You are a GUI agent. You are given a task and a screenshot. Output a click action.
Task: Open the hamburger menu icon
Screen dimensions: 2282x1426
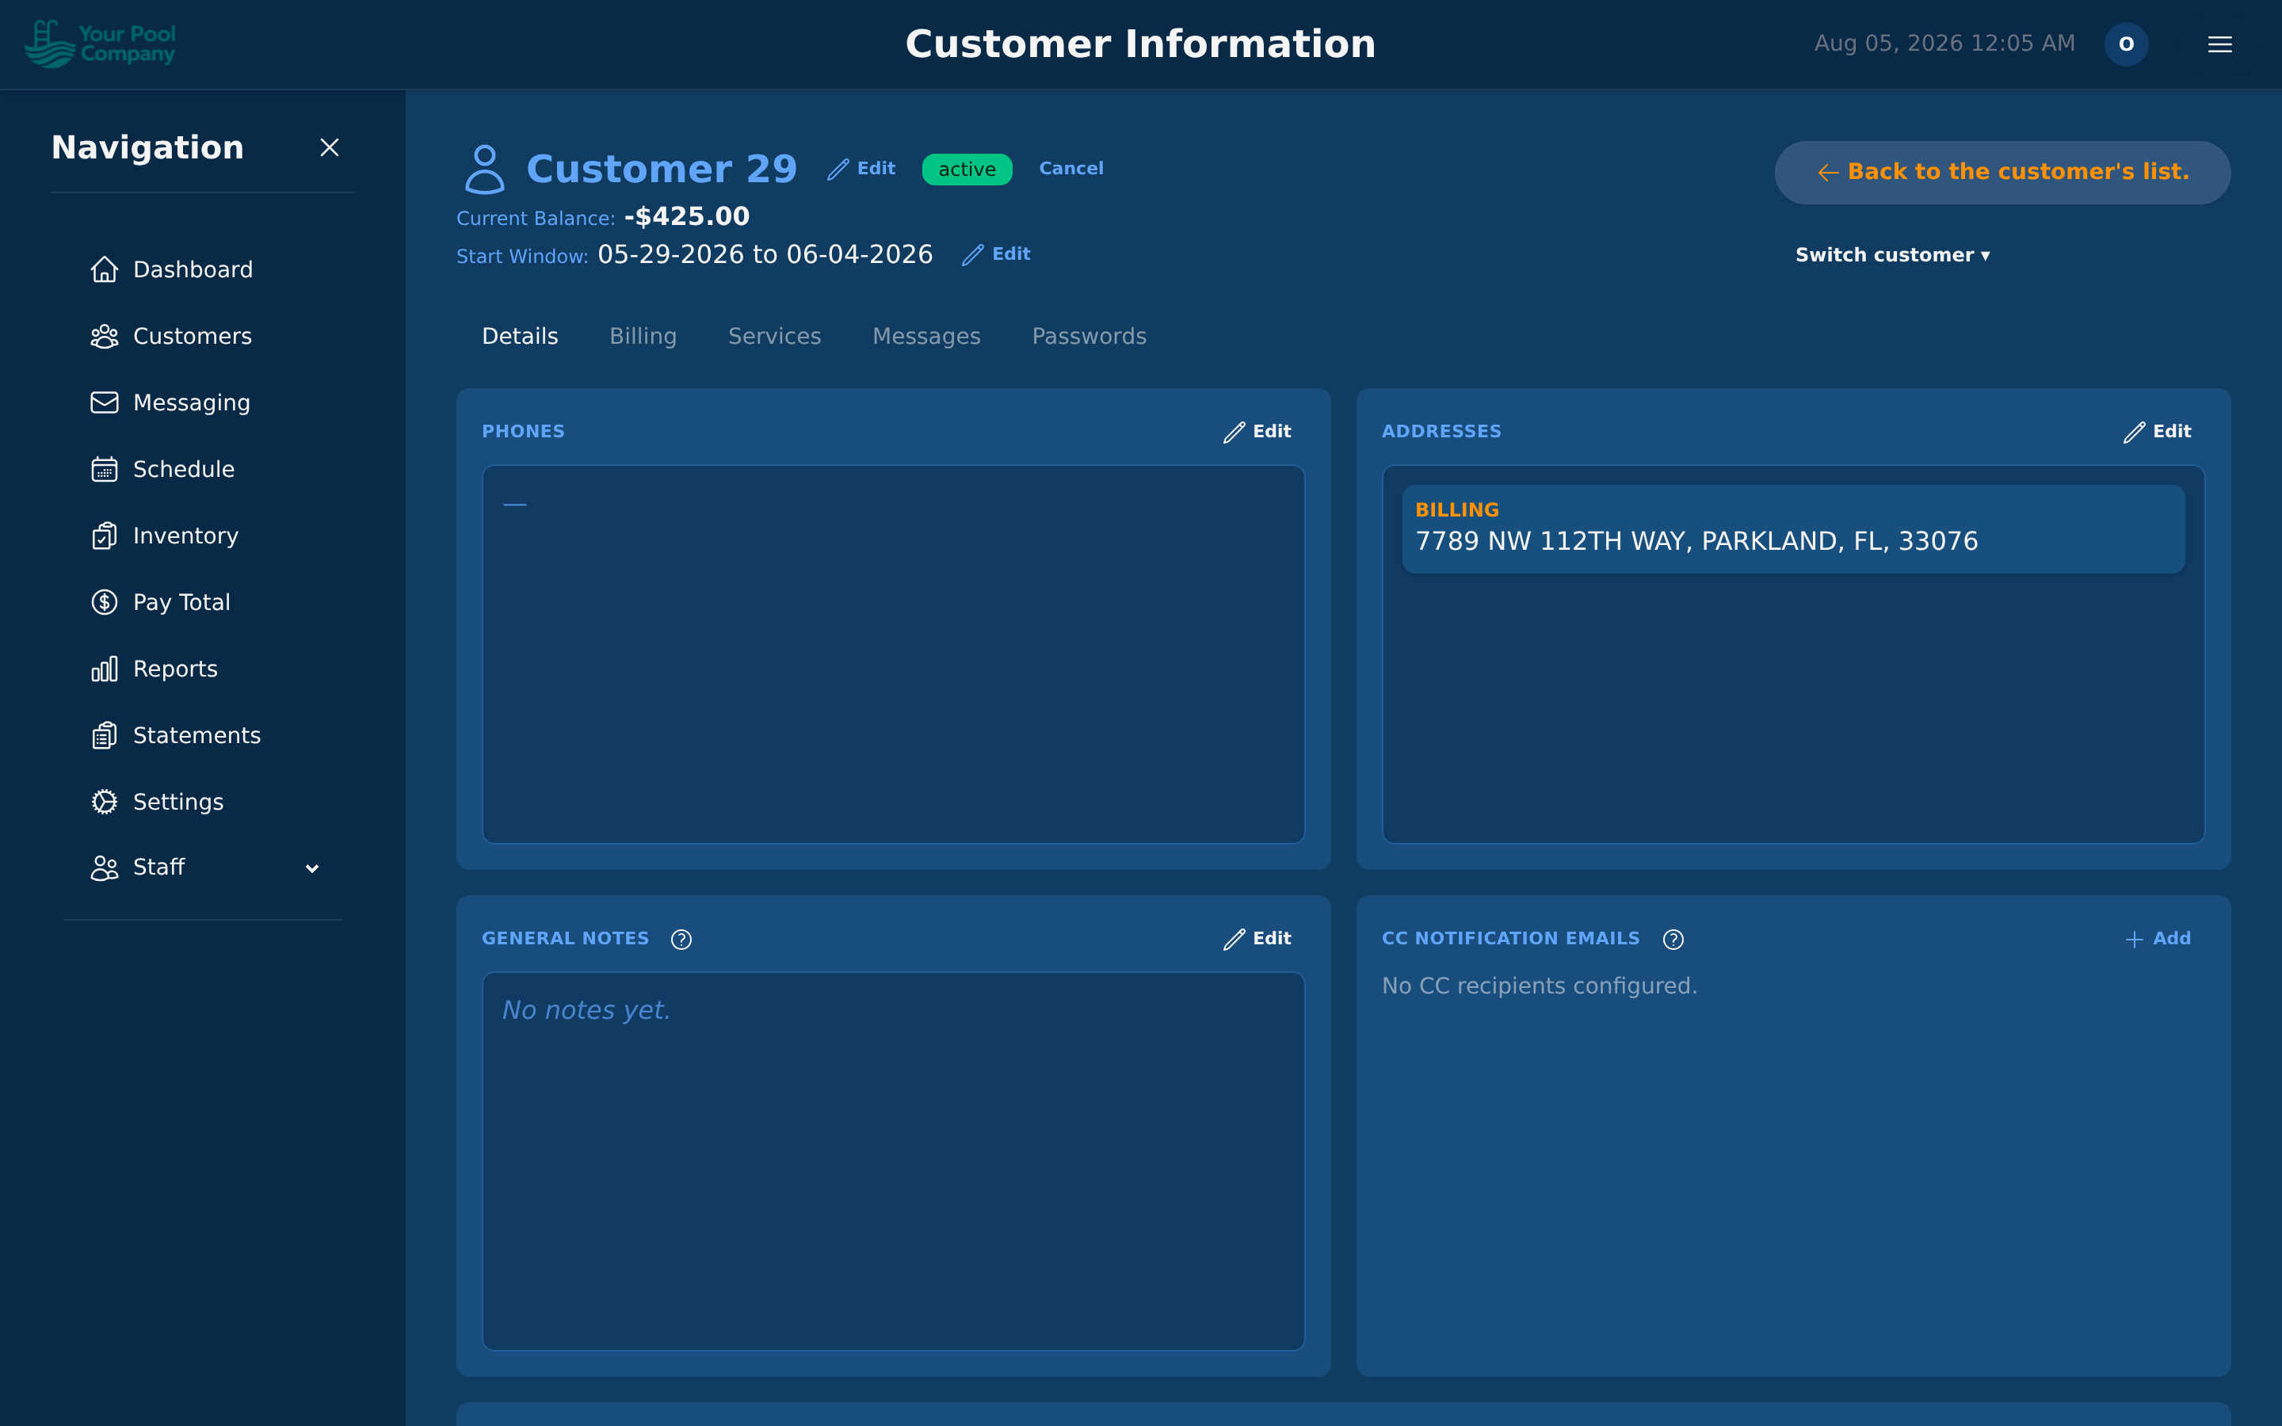2219,44
